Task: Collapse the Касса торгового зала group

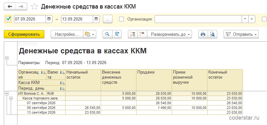Action: (x=11, y=98)
